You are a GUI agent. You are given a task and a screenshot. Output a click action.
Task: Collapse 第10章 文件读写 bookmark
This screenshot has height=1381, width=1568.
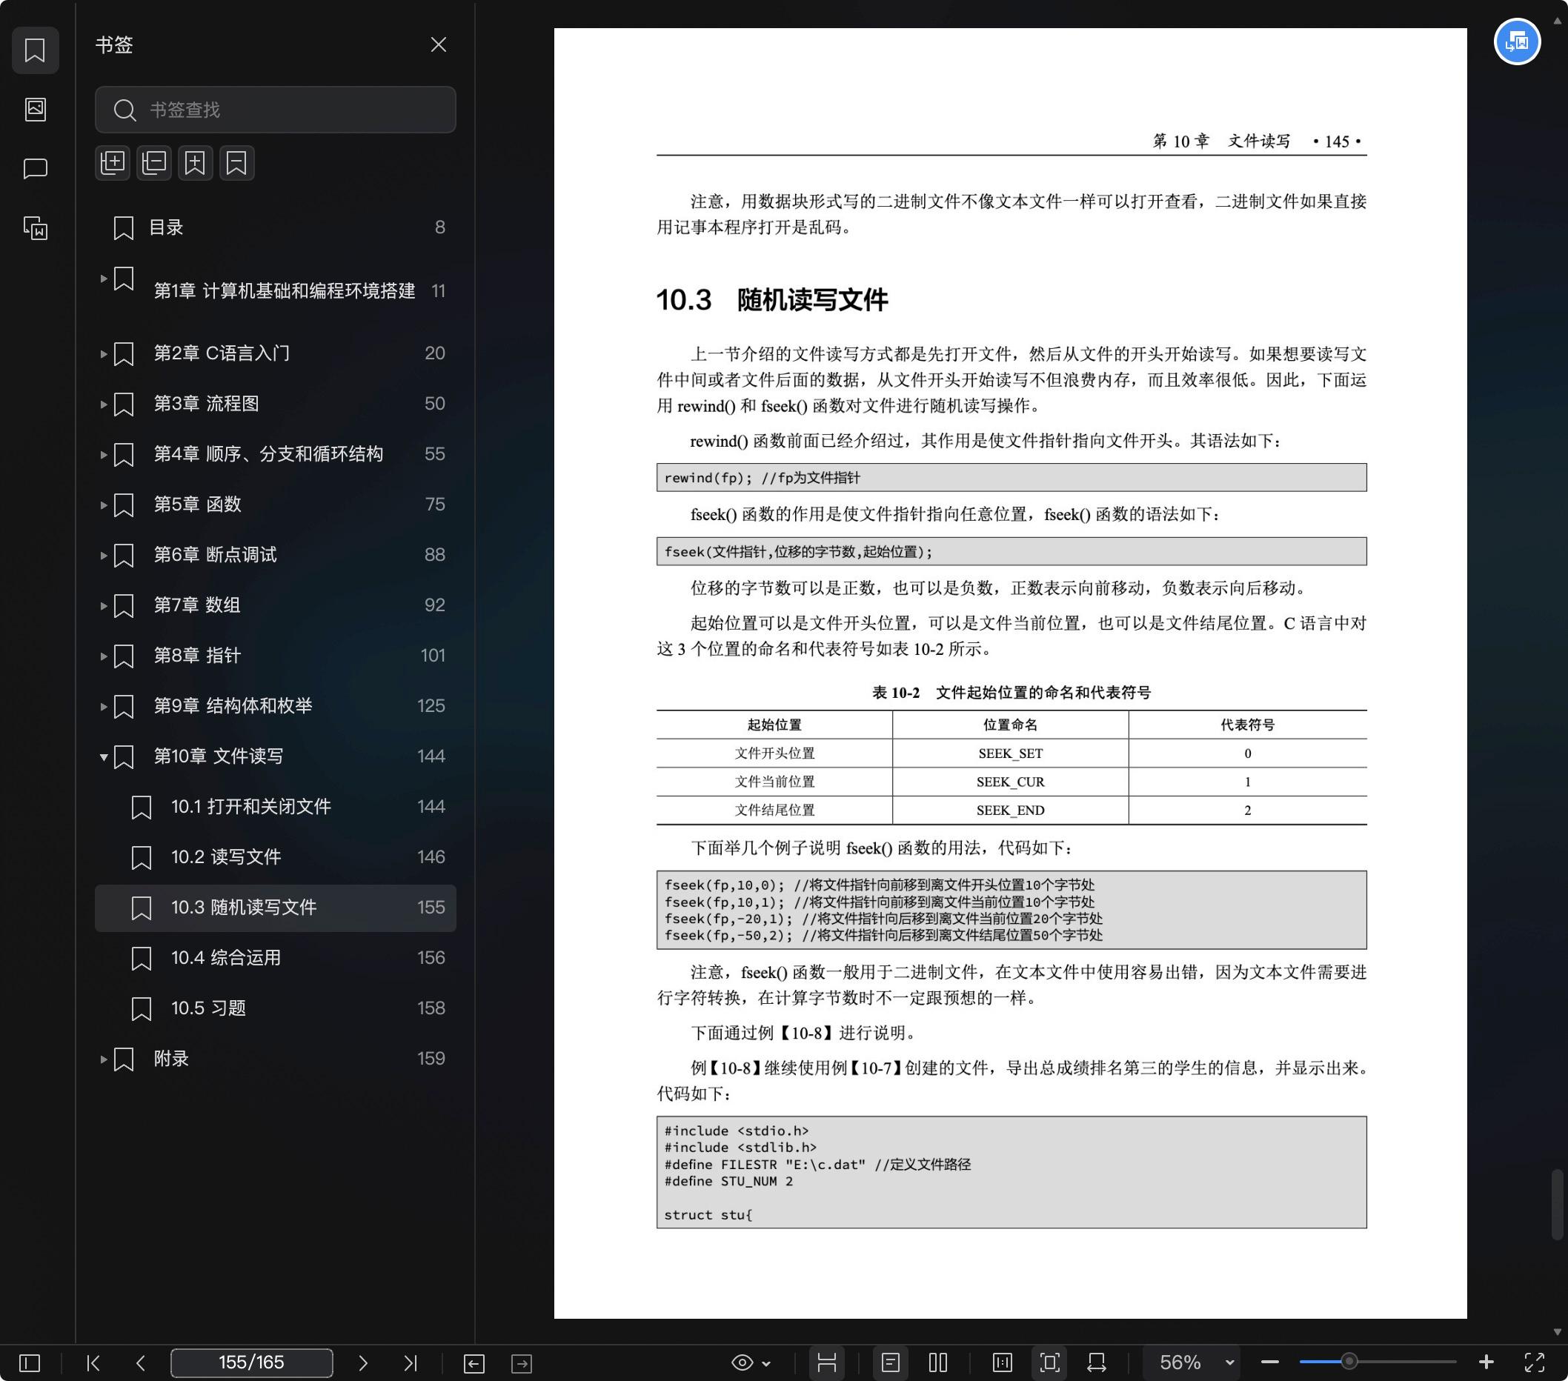[x=103, y=757]
